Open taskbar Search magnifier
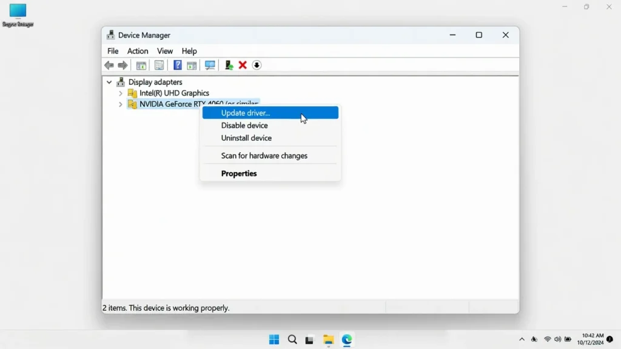The width and height of the screenshot is (621, 349). point(292,339)
